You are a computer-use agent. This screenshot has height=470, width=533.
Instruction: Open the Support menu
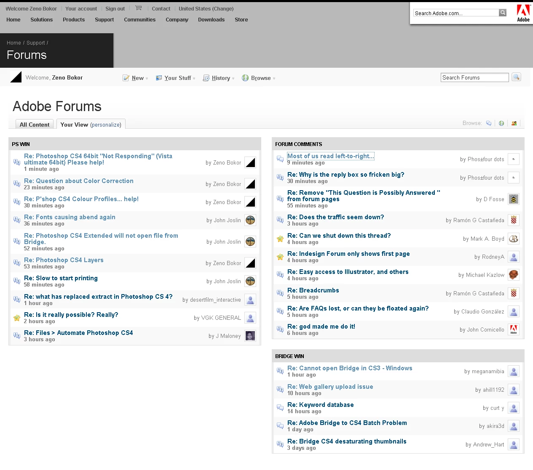click(x=104, y=20)
